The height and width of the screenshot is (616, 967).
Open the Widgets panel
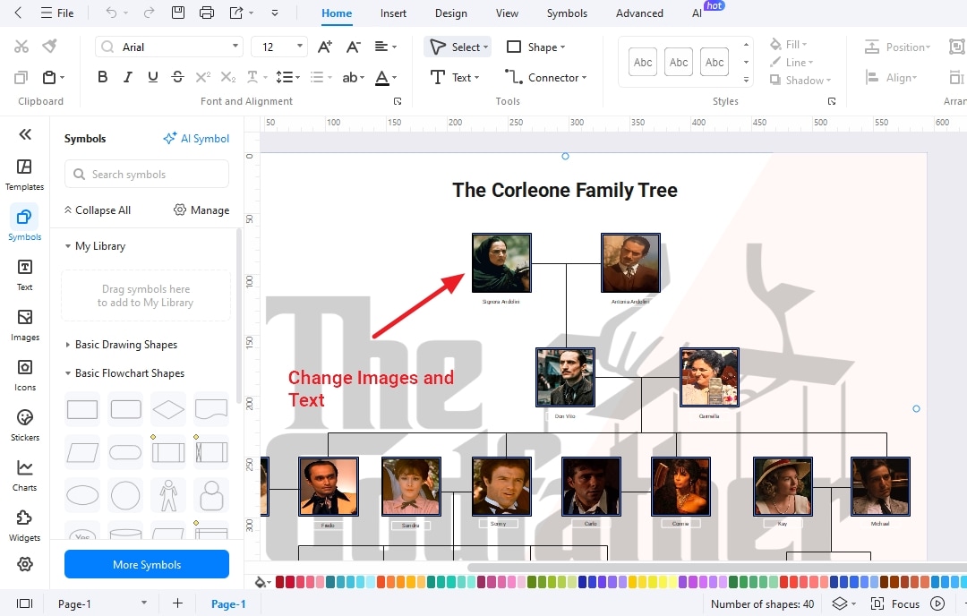tap(24, 523)
